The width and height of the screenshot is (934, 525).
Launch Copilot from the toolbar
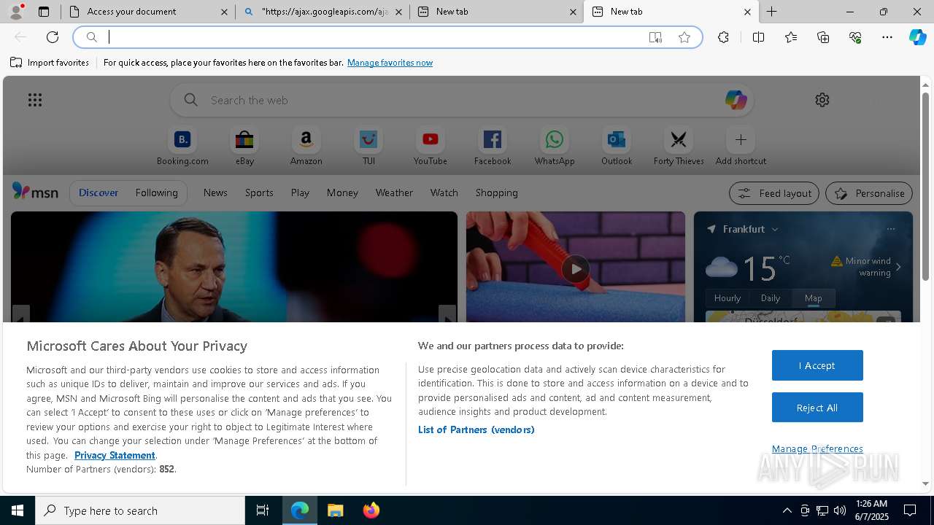[917, 37]
